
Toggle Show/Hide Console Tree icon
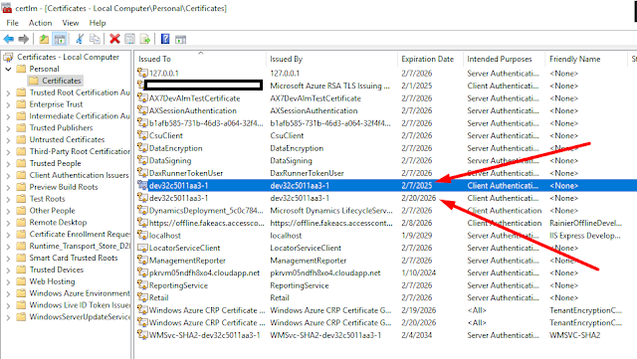(x=60, y=39)
